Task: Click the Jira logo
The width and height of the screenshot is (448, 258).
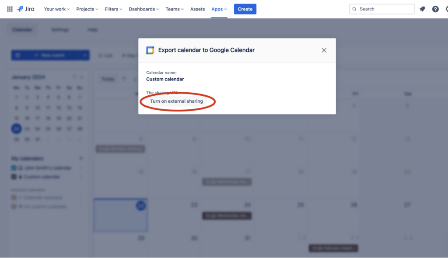Action: pyautogui.click(x=26, y=9)
